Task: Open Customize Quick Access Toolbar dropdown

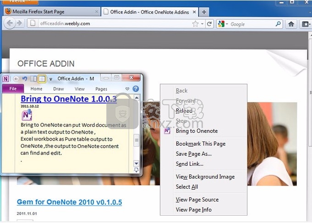Action: (51, 79)
